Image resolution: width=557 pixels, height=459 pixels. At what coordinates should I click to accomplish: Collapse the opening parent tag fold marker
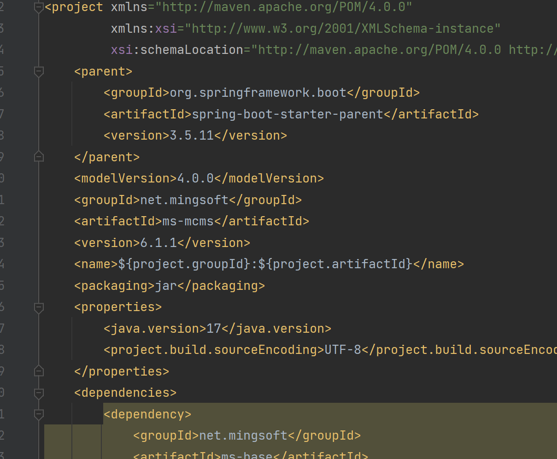[x=39, y=71]
